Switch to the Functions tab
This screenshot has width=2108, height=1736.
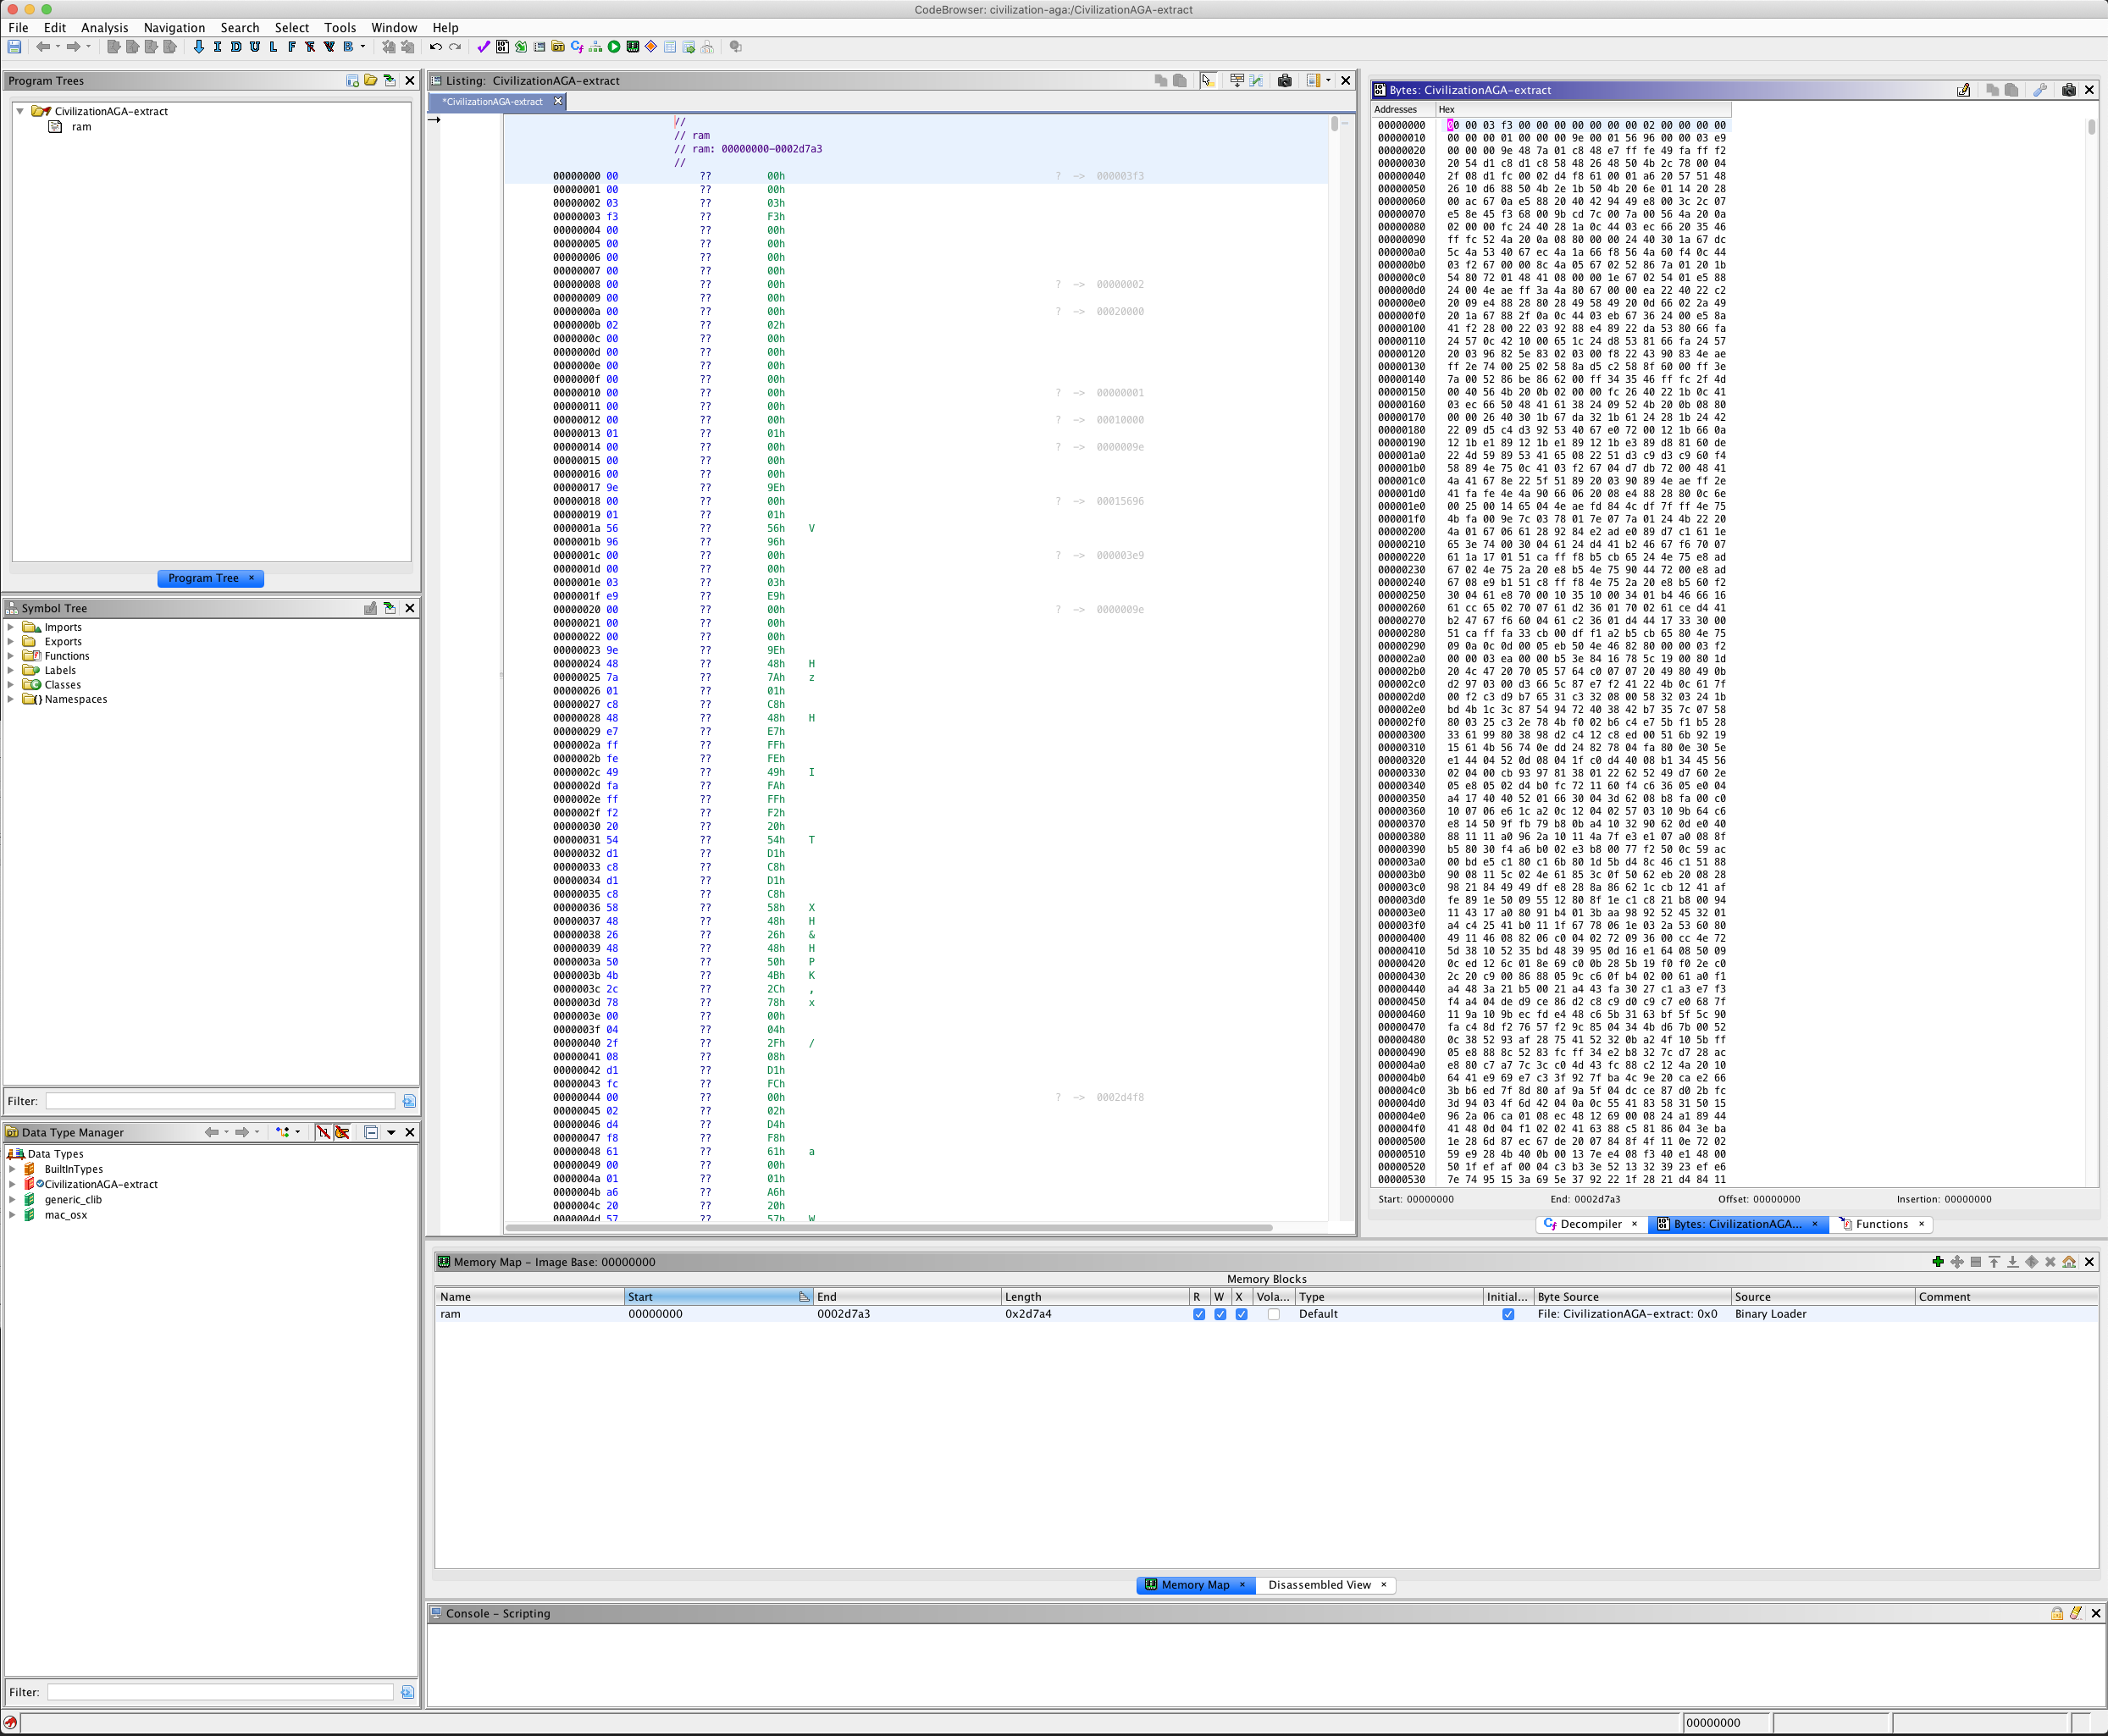[x=1880, y=1224]
